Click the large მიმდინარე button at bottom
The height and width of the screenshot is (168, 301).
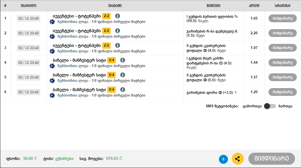coord(272,159)
